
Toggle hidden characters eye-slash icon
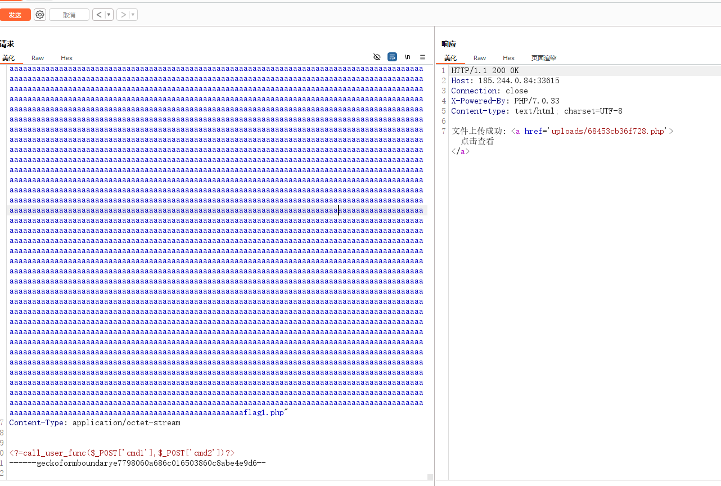[377, 57]
